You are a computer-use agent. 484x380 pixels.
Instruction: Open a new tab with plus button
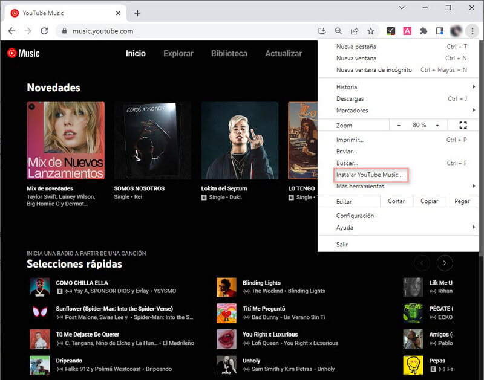[x=138, y=13]
